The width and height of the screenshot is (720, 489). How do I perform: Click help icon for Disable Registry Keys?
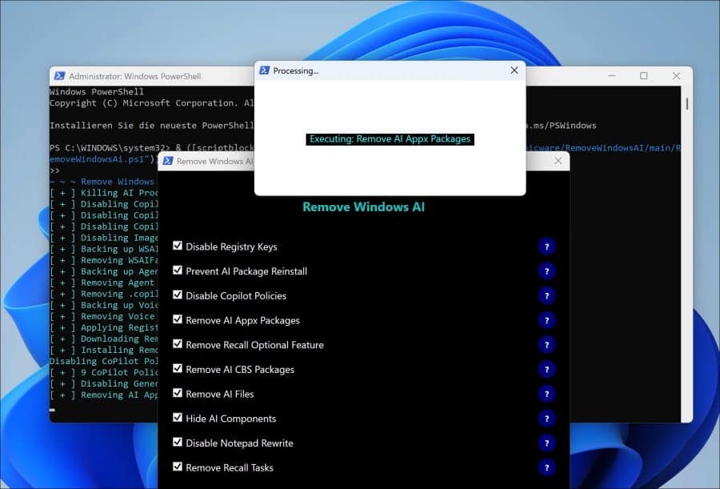click(x=546, y=247)
